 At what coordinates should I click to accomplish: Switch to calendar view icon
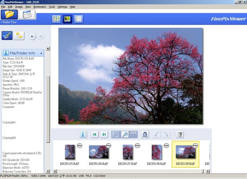27,15
